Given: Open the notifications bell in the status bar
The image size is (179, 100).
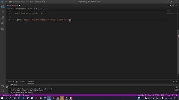Looking at the screenshot, I should 176,95.
